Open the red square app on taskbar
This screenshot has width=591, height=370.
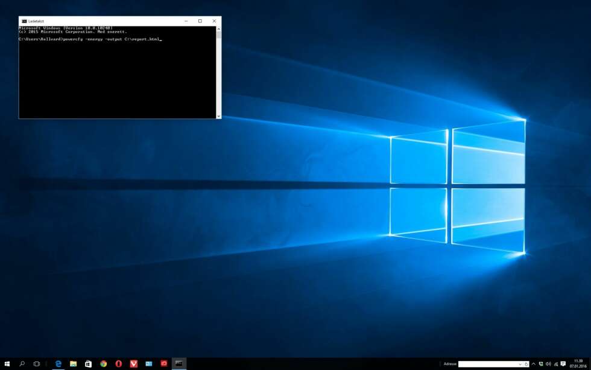(164, 363)
